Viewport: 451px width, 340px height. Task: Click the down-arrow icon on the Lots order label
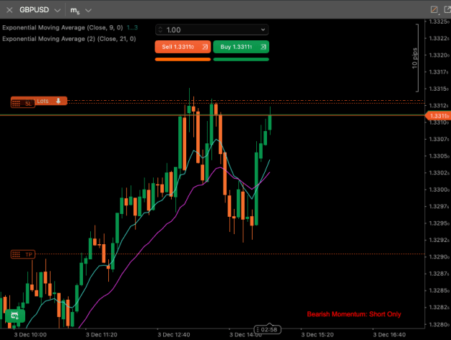tap(58, 101)
